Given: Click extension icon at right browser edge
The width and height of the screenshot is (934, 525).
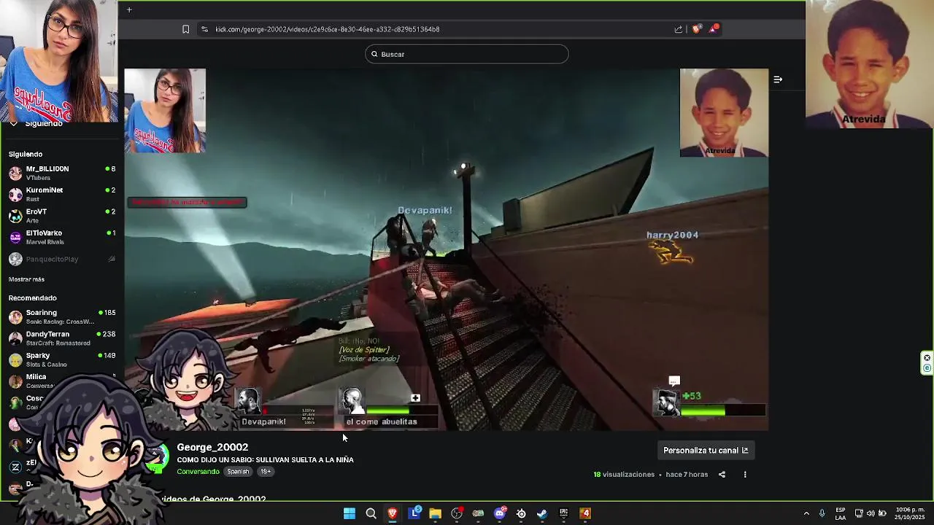Looking at the screenshot, I should [927, 363].
